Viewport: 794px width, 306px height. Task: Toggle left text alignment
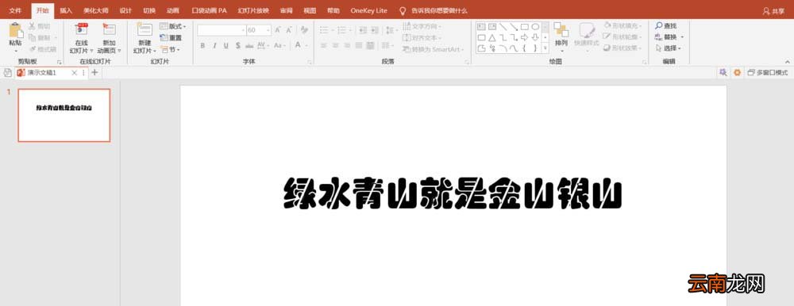324,45
